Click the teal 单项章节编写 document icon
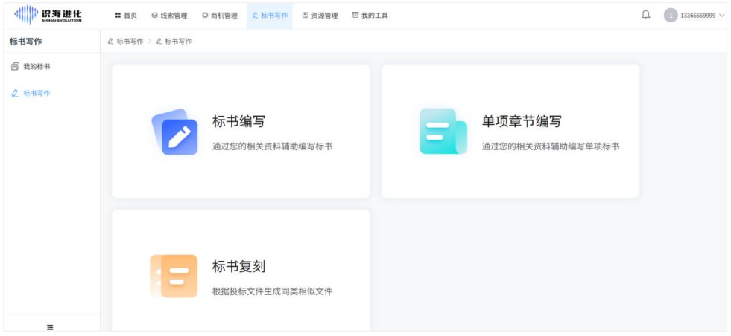The image size is (731, 336). [443, 132]
